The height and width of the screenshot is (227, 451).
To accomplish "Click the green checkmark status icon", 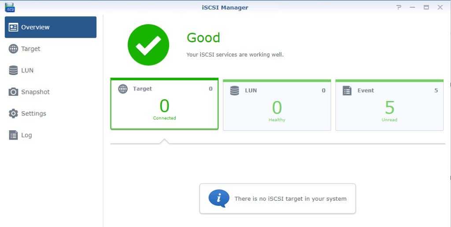I will (148, 45).
